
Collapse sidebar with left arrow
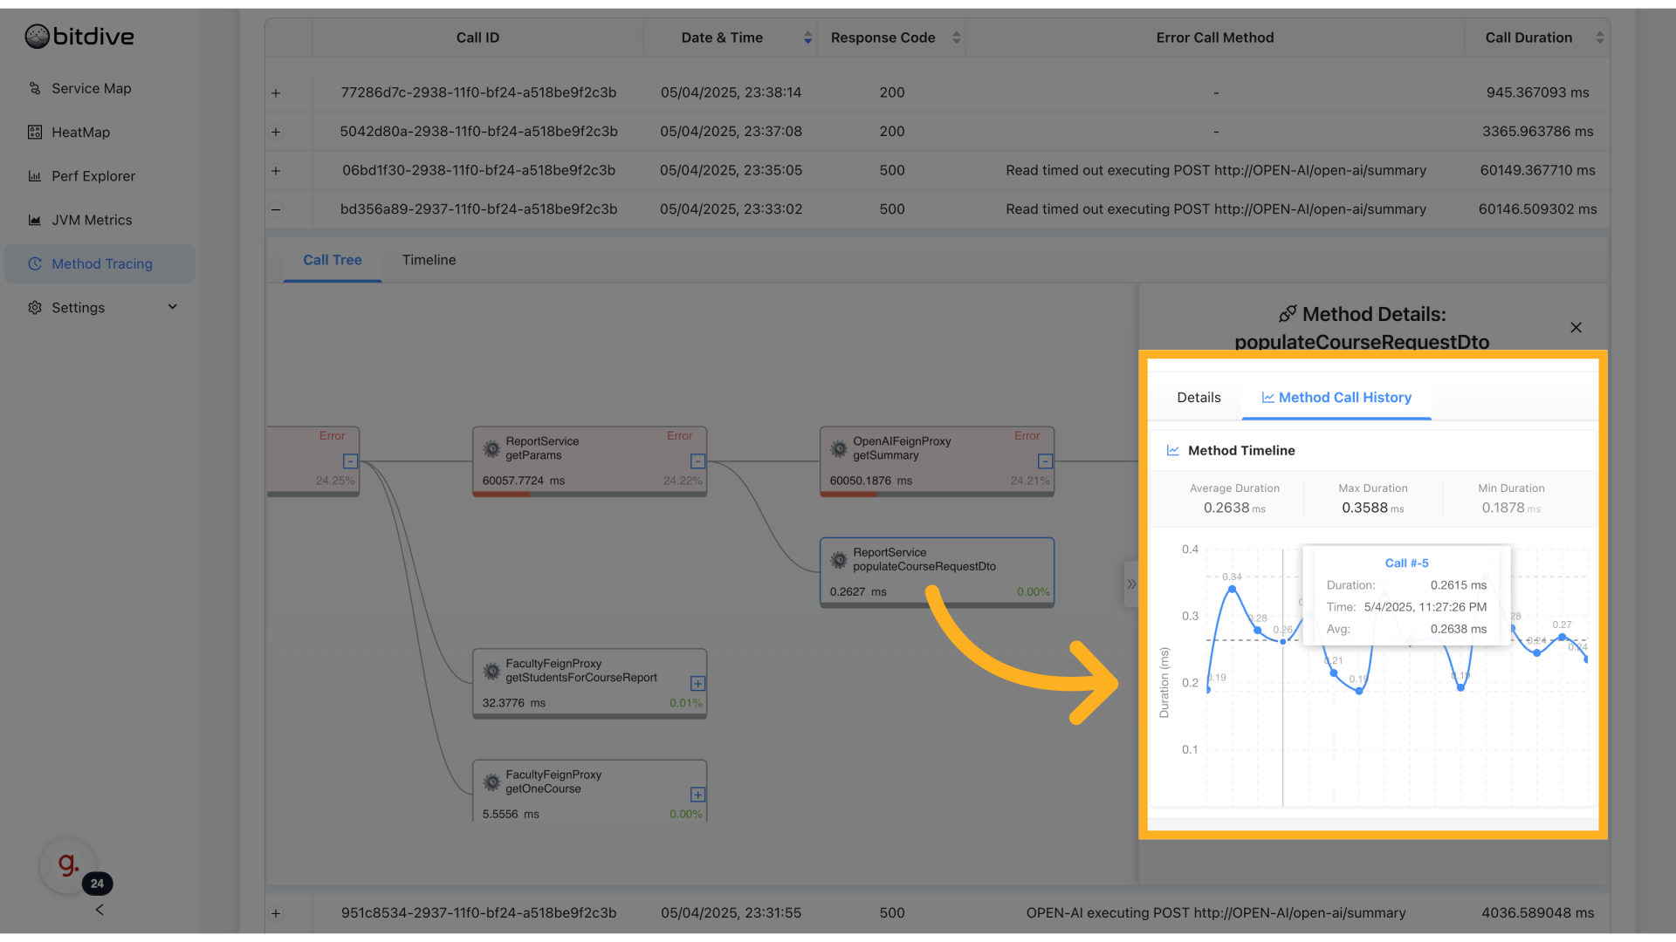(x=100, y=910)
